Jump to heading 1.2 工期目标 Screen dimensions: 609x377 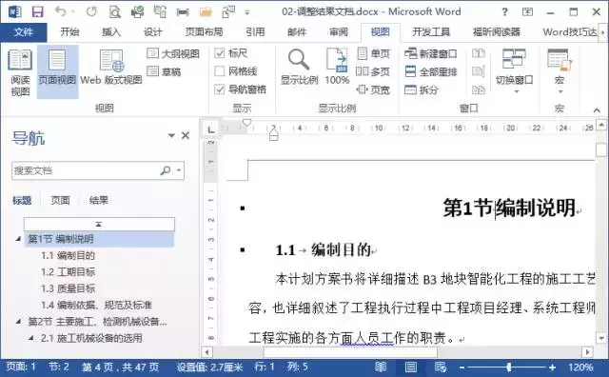(68, 272)
